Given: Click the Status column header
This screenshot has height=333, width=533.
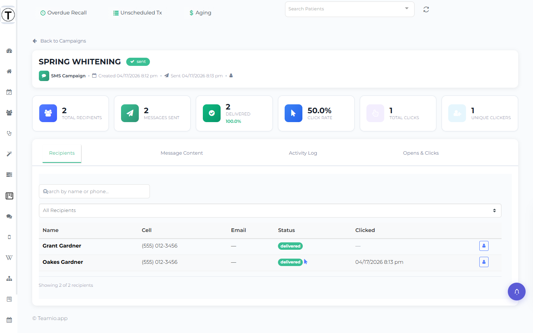Looking at the screenshot, I should 286,230.
